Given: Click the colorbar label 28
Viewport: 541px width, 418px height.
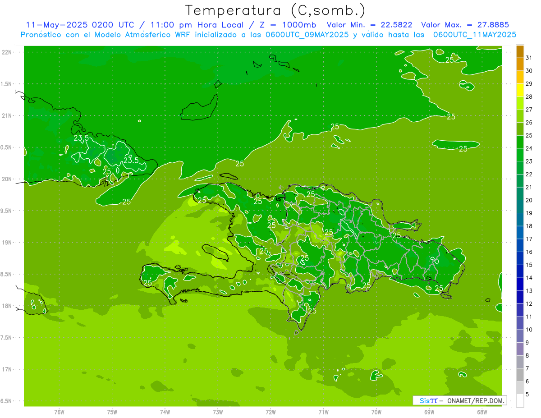Looking at the screenshot, I should pos(529,96).
